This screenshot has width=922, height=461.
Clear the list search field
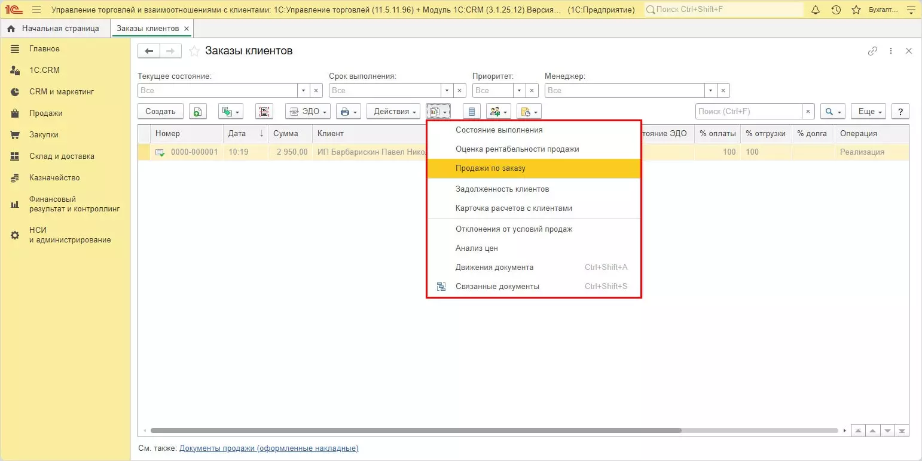tap(808, 112)
